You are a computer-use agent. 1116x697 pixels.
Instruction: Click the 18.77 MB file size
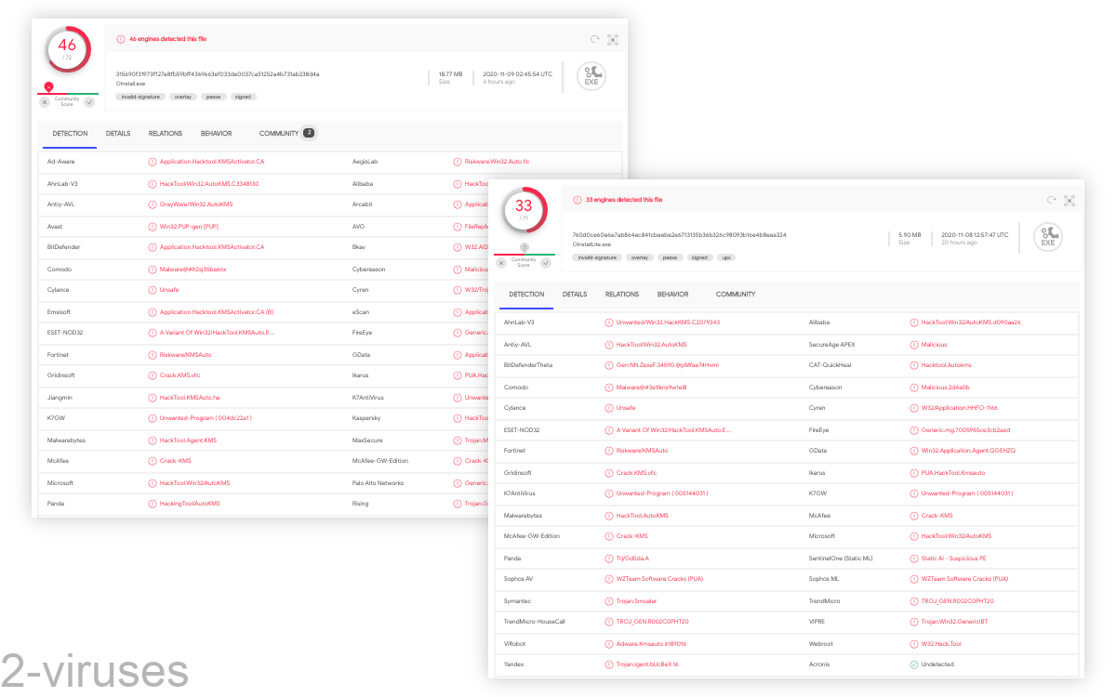[450, 73]
